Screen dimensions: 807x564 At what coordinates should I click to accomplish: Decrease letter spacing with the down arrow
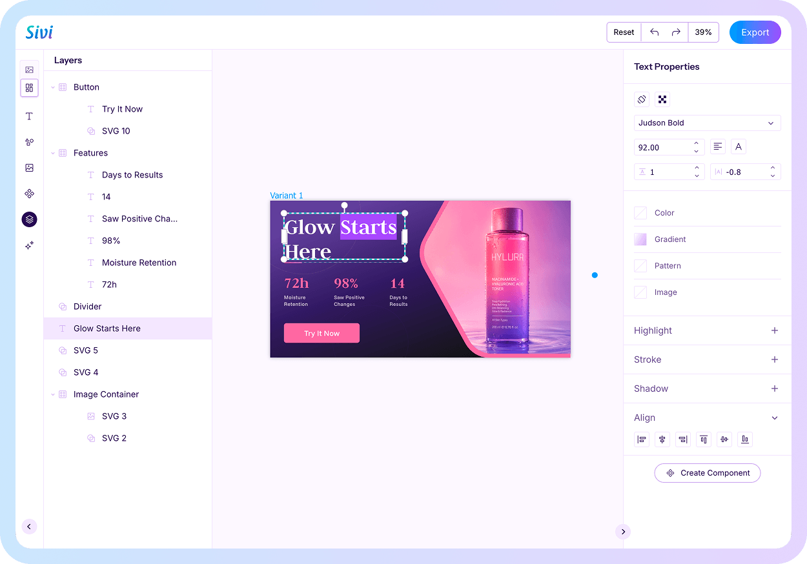(x=773, y=176)
